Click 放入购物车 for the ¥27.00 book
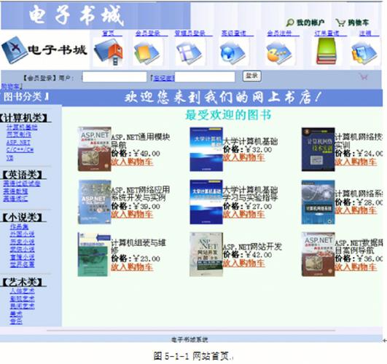The width and height of the screenshot is (387, 364). click(244, 215)
